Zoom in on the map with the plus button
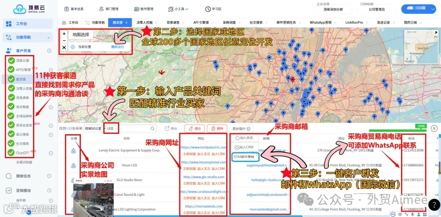Viewport: 441px width, 217px height. tap(64, 34)
